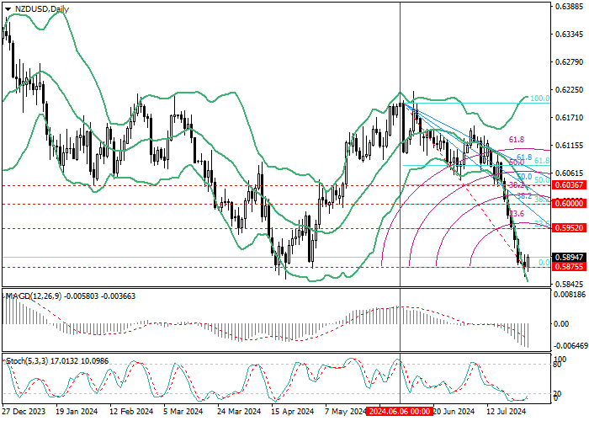Select the magenta 61.8 Fibonacci arc label
Viewport: 589px width, 421px height.
pyautogui.click(x=517, y=140)
